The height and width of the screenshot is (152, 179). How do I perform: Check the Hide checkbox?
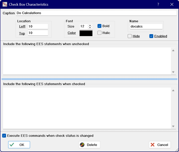point(130,36)
